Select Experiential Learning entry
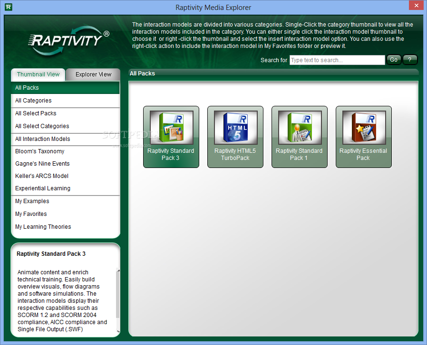Viewport: 427px width, 345px height. 65,188
